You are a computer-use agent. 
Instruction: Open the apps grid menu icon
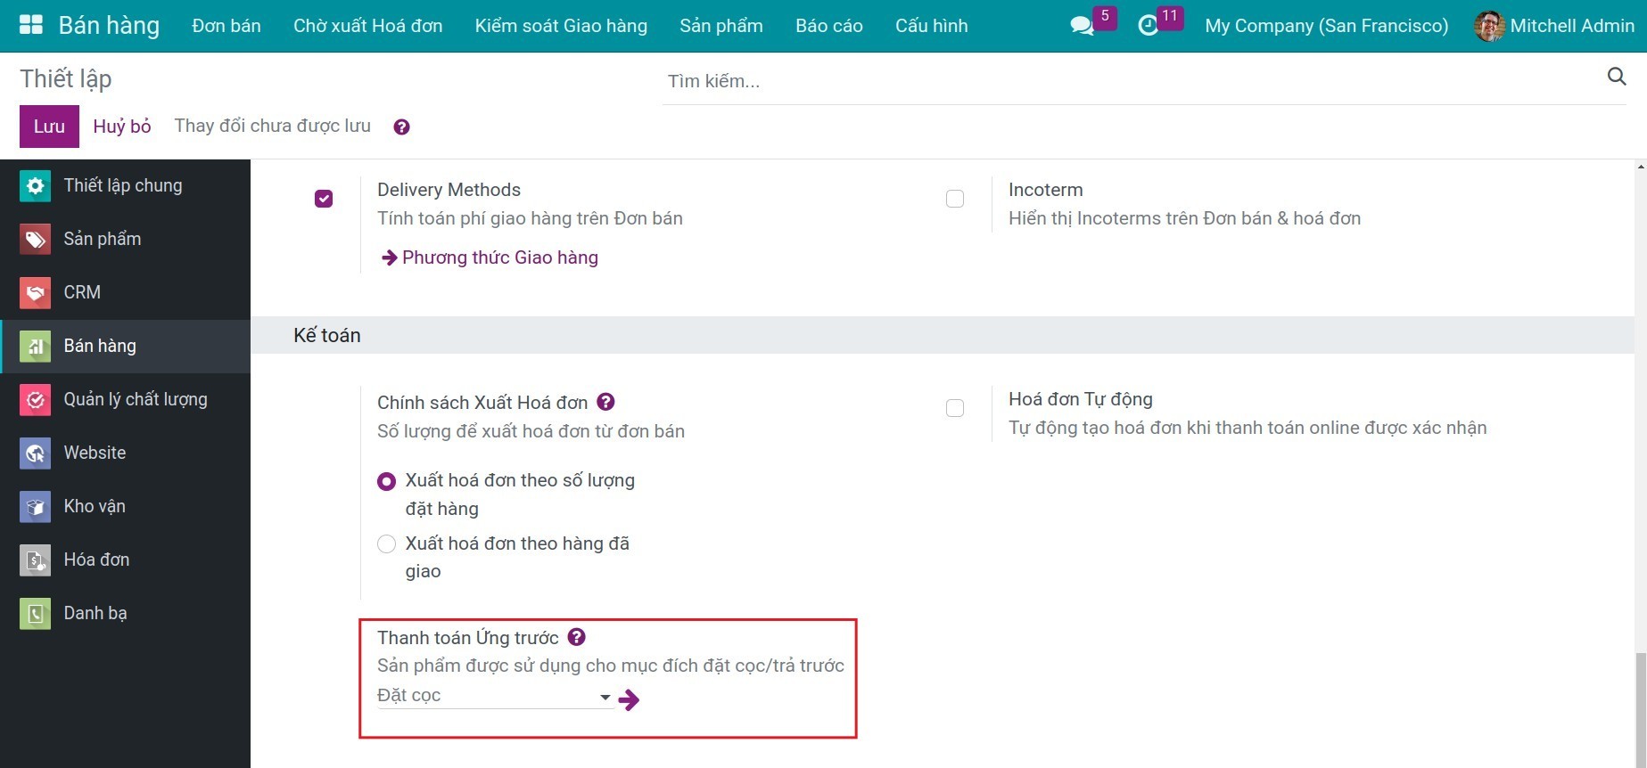31,25
